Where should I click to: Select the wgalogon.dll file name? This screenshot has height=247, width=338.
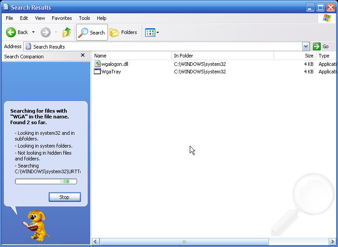click(x=115, y=64)
